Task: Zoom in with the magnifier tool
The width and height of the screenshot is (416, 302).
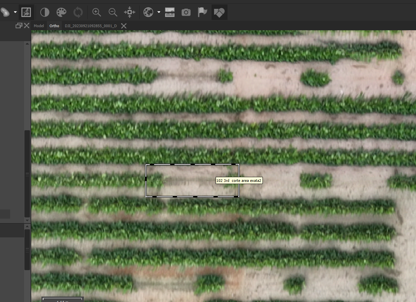Action: click(x=96, y=12)
